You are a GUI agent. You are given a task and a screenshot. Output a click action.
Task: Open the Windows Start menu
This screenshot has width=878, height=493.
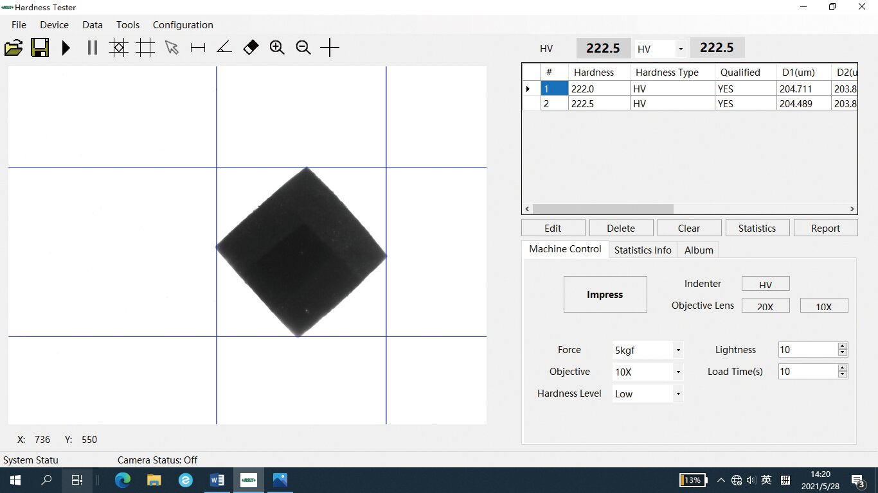pos(15,480)
